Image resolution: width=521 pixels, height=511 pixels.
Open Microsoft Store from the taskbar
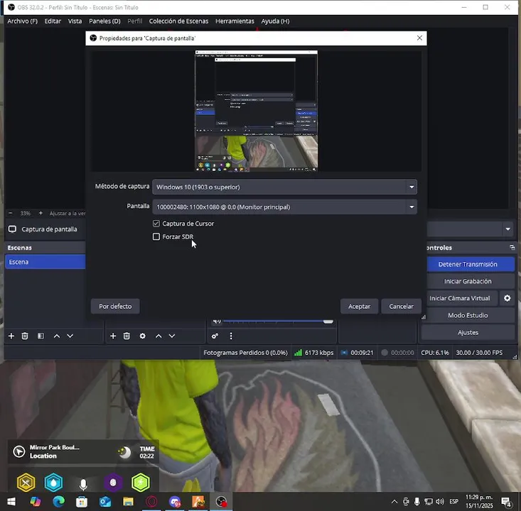pos(82,501)
